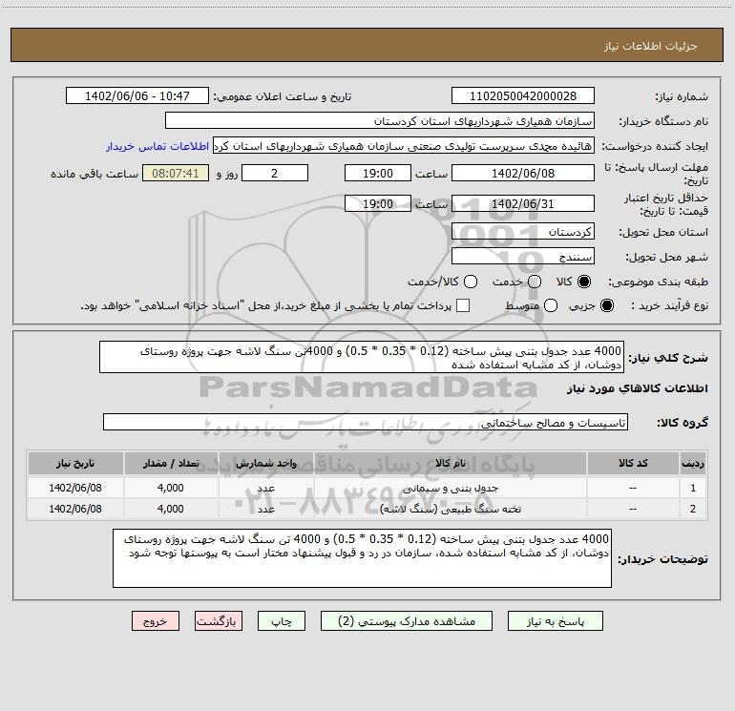
Task: Click the announcement date field 1402/06/06 - 10:47
Action: pyautogui.click(x=137, y=96)
